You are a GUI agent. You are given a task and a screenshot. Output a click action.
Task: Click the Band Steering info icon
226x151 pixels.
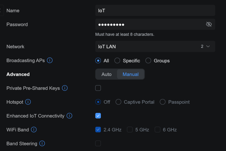tap(42, 143)
